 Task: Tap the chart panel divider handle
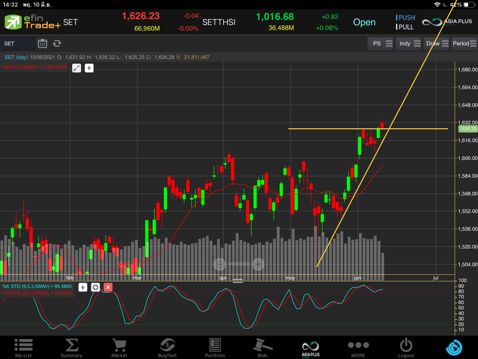click(x=238, y=280)
